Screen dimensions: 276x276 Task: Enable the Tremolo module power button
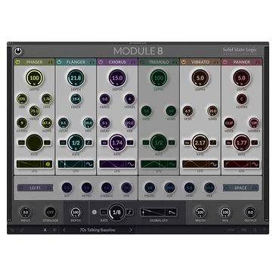click(x=142, y=62)
